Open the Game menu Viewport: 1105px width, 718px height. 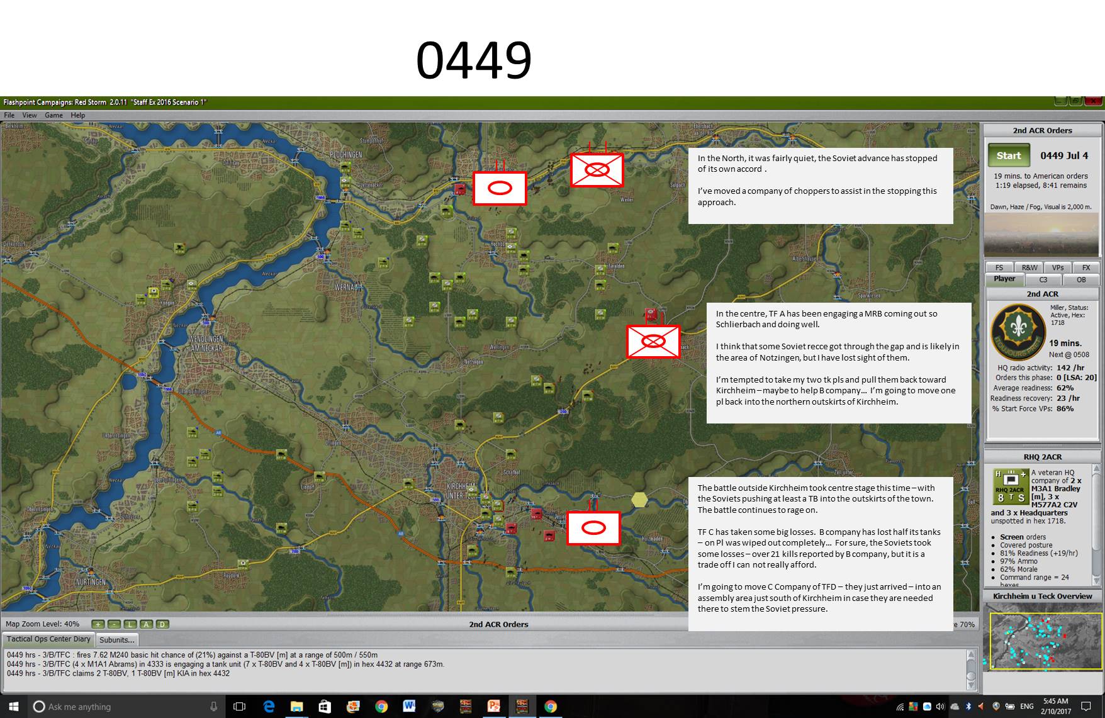coord(53,115)
